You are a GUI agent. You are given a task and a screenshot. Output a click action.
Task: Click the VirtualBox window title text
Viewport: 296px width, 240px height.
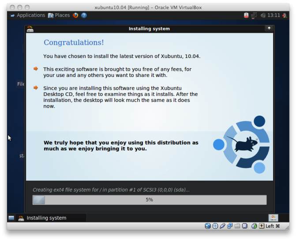click(148, 7)
